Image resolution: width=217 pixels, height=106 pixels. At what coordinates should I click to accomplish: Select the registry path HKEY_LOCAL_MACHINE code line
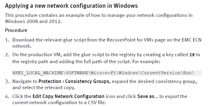107,73
